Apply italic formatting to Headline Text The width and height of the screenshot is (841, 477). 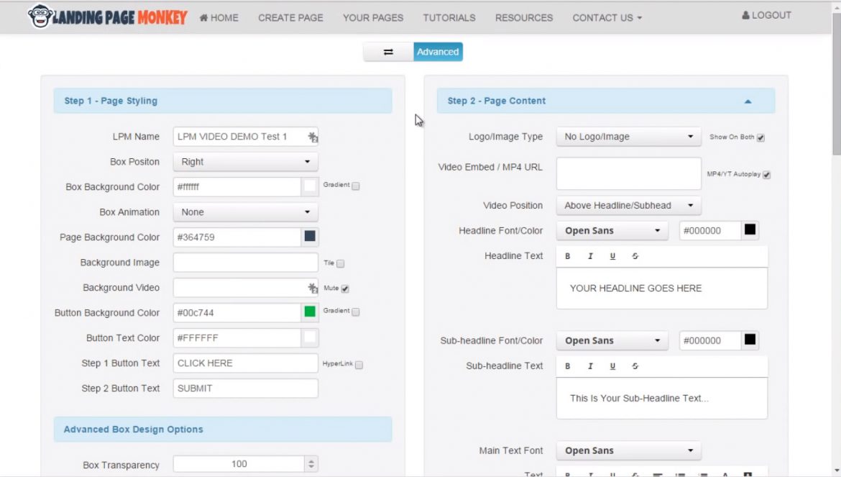coord(590,255)
